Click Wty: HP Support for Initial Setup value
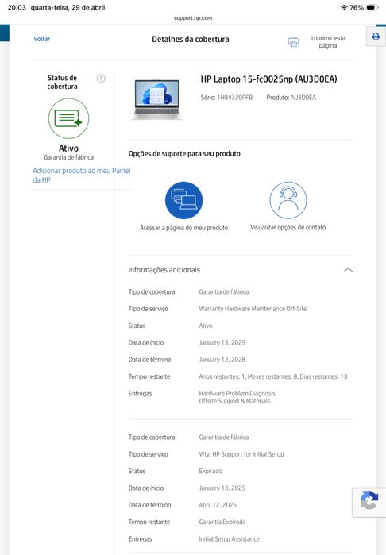Image resolution: width=386 pixels, height=555 pixels. pyautogui.click(x=241, y=454)
